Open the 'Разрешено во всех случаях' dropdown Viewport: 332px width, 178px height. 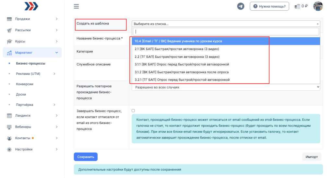[226, 87]
